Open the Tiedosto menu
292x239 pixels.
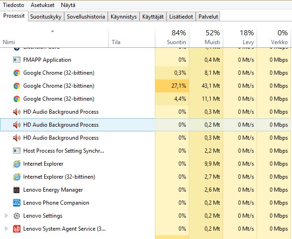pos(14,5)
